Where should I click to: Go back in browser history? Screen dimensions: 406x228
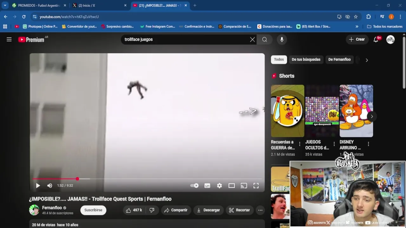coord(6,16)
